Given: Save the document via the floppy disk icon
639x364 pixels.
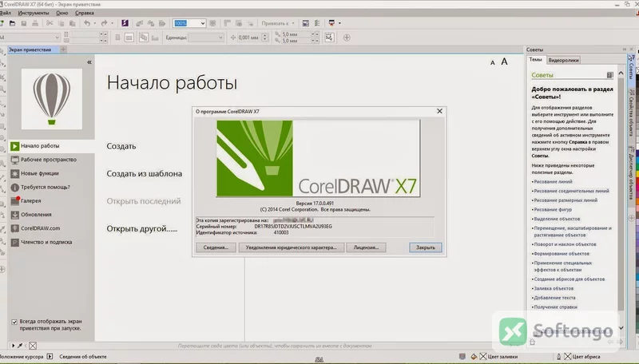Looking at the screenshot, I should pos(24,23).
